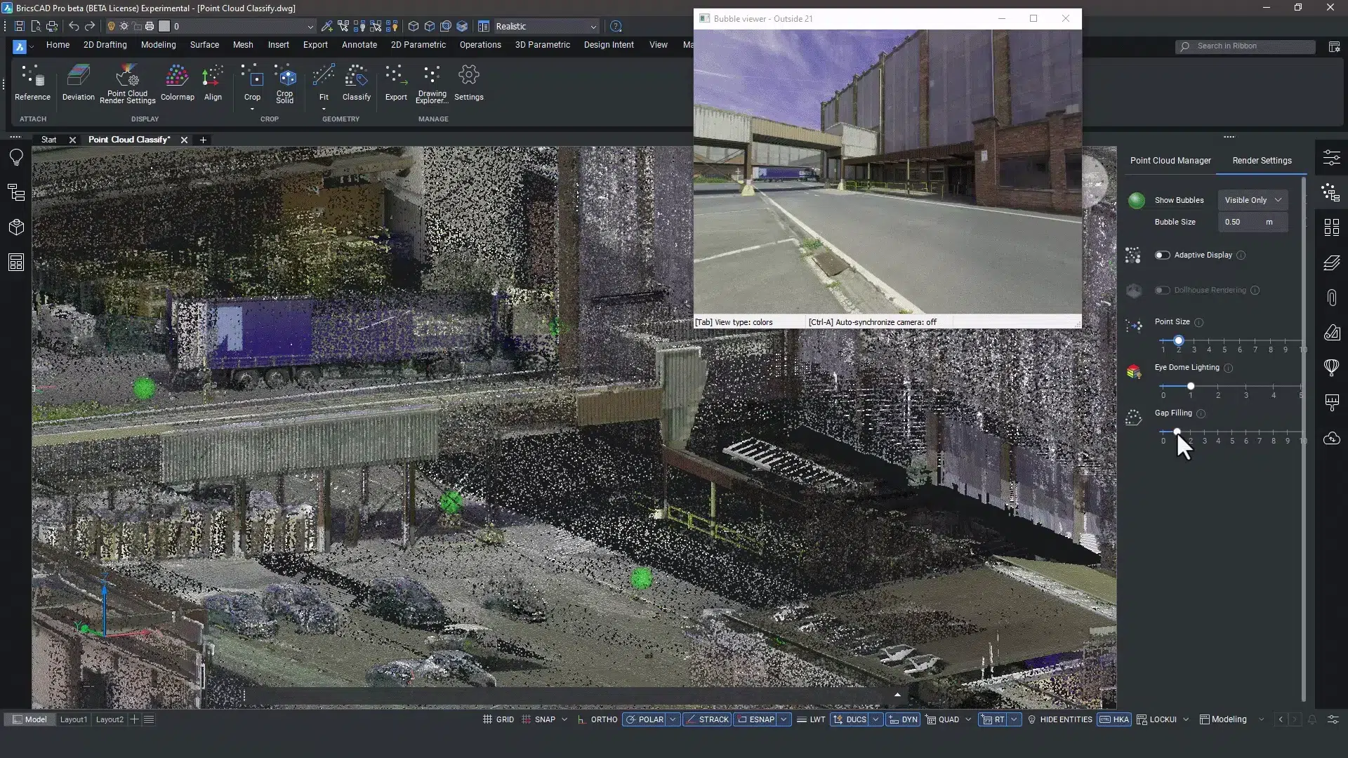Open the Show Bubbles Visible Only dropdown
Viewport: 1348px width, 758px height.
1253,200
